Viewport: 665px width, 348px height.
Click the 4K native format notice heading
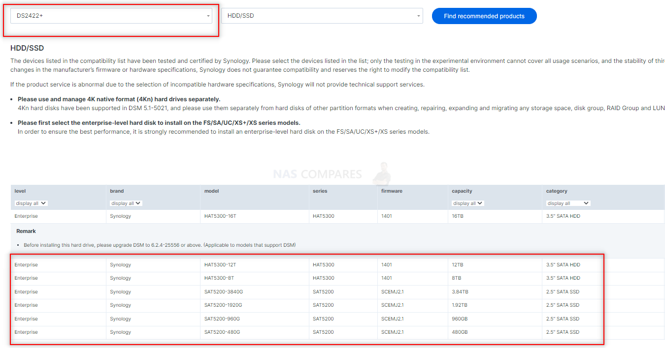[119, 99]
